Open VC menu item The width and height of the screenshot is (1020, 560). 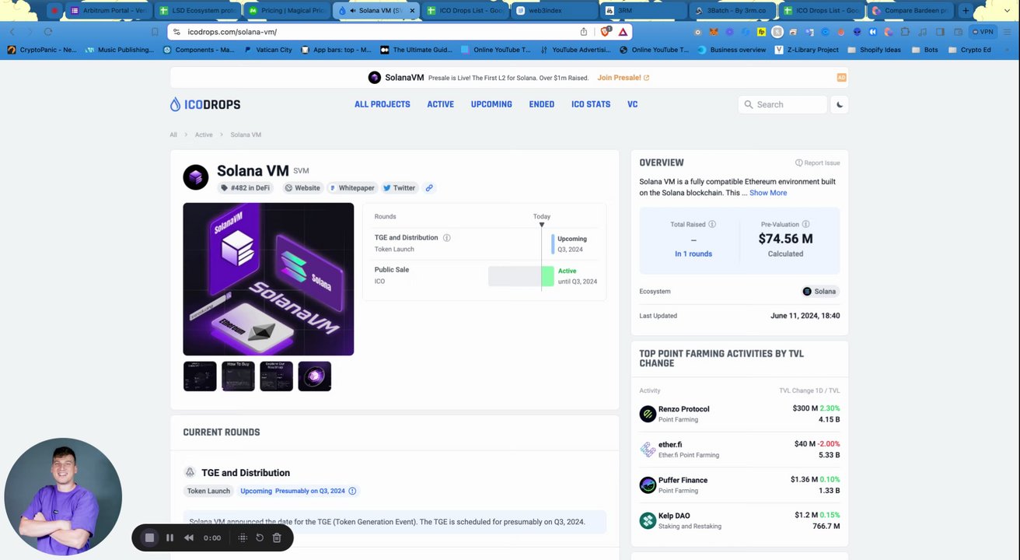632,104
